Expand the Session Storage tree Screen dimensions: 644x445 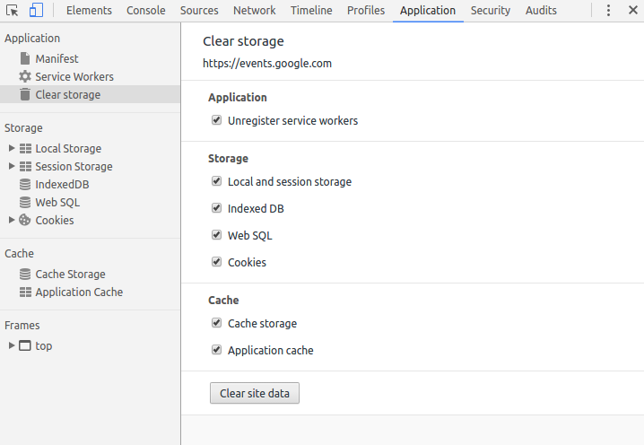(x=12, y=167)
